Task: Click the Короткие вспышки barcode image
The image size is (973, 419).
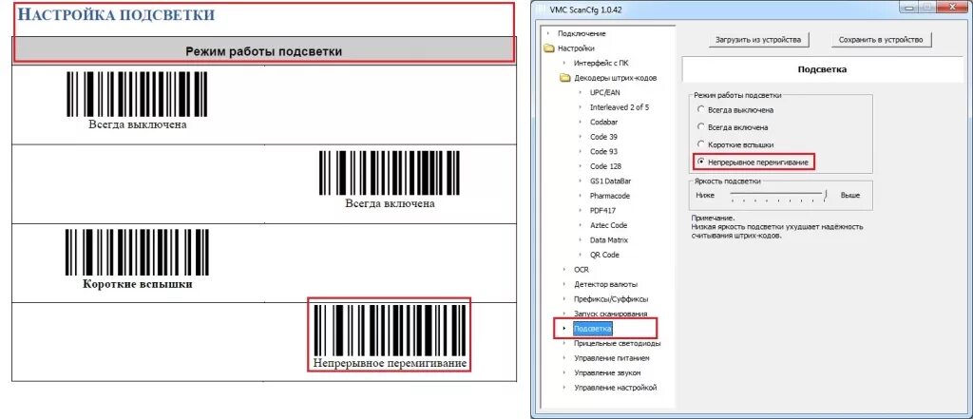Action: pos(137,252)
